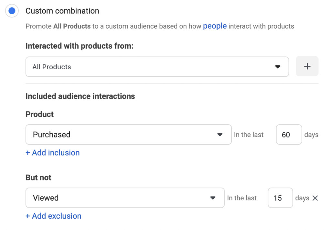The height and width of the screenshot is (230, 331).
Task: Remove the Viewed exclusion with the X icon
Action: point(315,198)
